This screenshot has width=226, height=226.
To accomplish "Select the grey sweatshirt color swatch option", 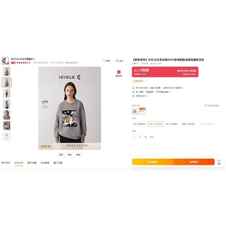I will click(x=138, y=111).
